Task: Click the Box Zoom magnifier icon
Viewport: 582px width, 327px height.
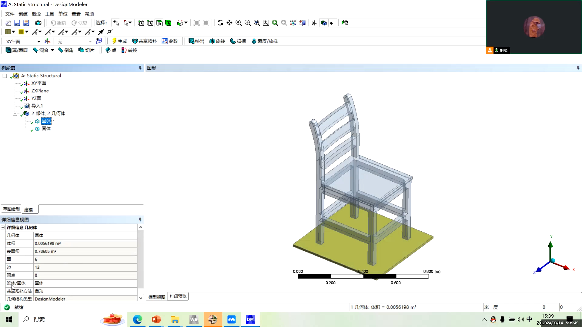Action: coord(248,23)
